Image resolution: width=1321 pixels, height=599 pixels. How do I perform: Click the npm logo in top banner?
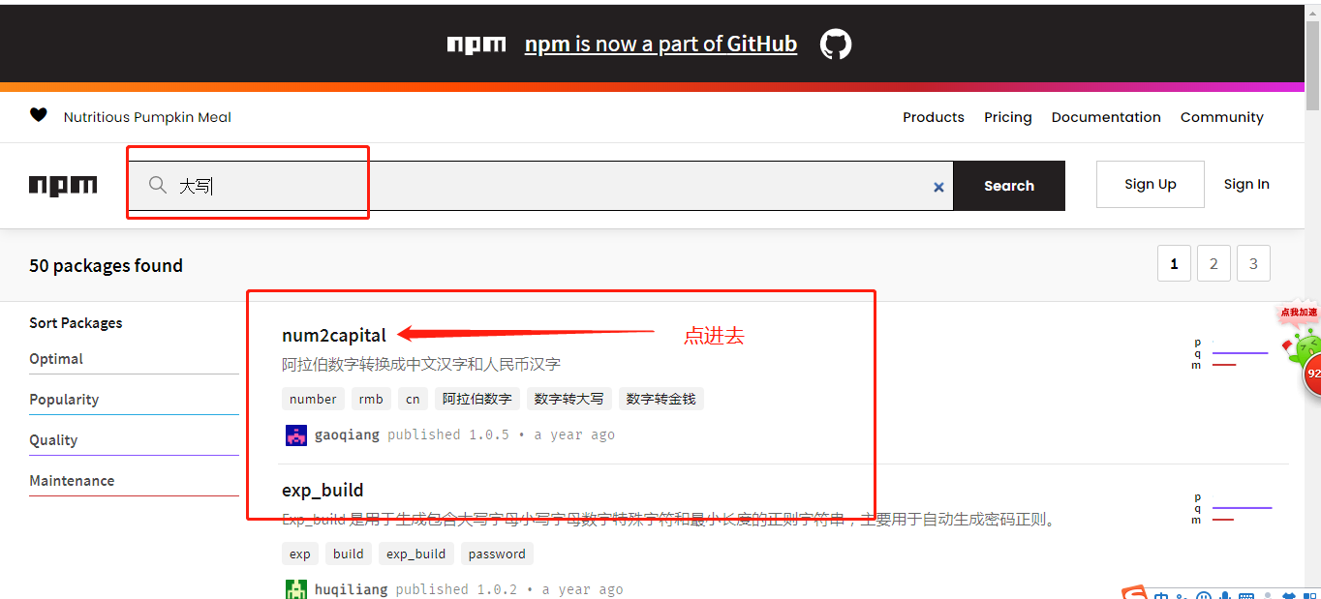[476, 45]
